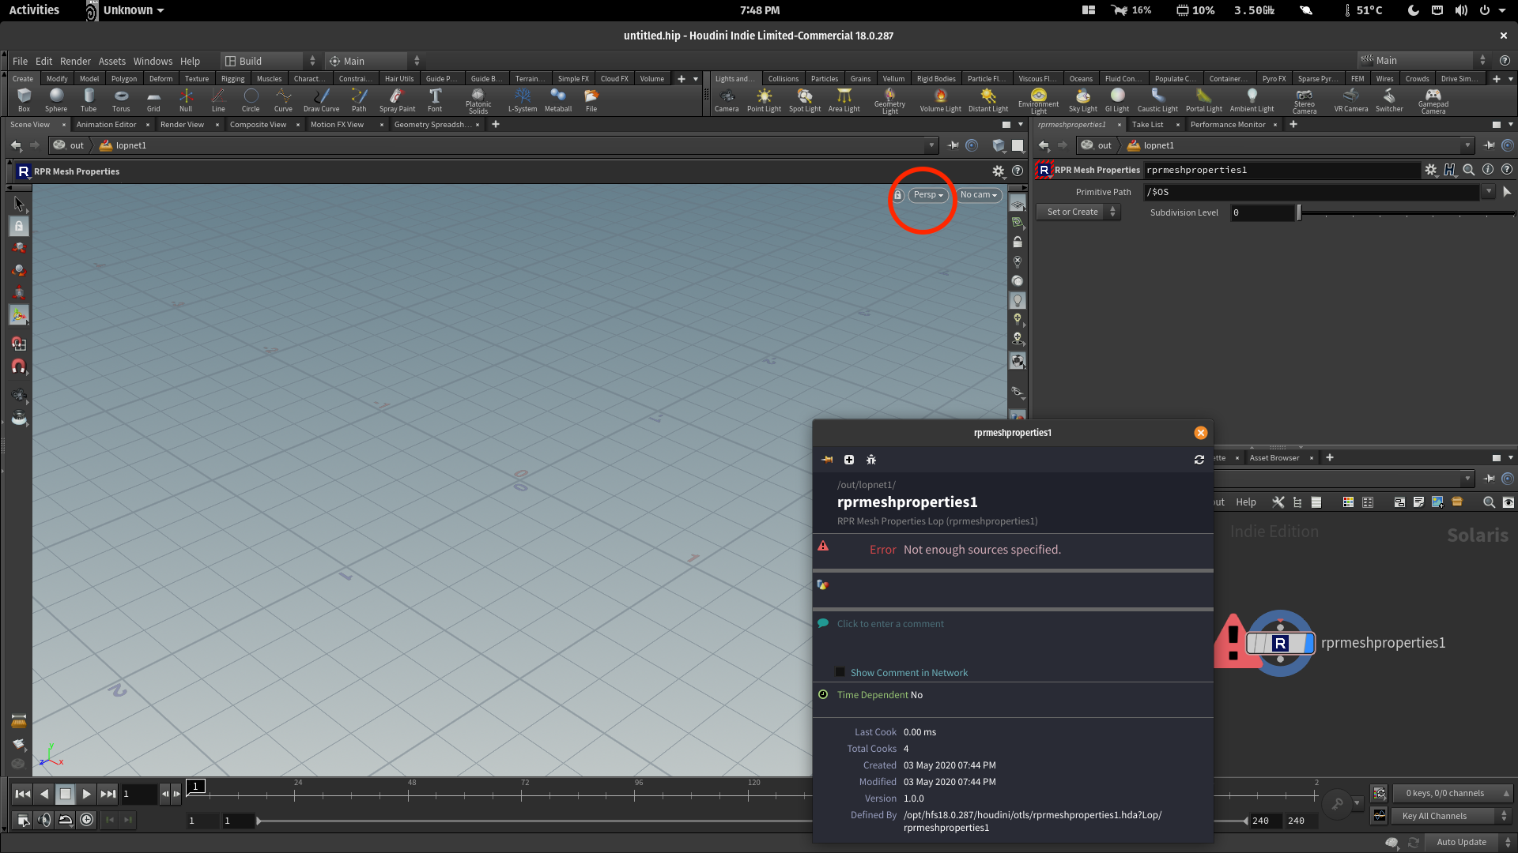The height and width of the screenshot is (853, 1518).
Task: Add a Point Light from the shelf
Action: tap(764, 97)
